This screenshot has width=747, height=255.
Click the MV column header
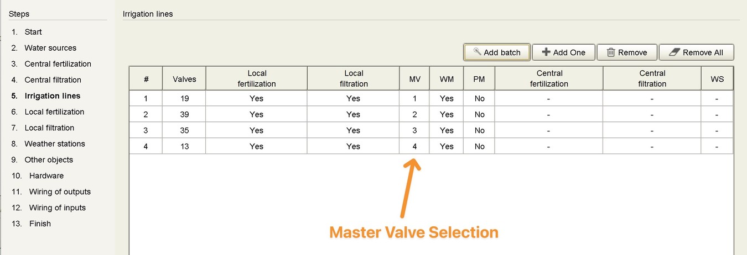(414, 79)
